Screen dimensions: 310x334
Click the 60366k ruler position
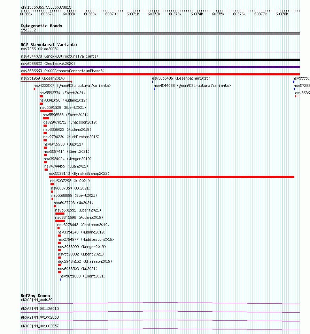26,14
